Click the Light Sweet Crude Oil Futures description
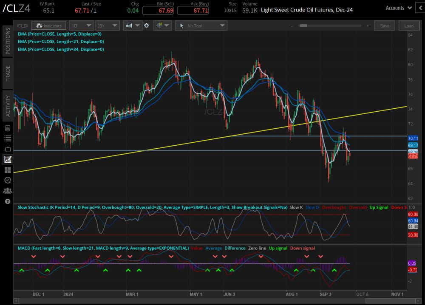Viewport: 425px width, 305px height. (x=306, y=10)
